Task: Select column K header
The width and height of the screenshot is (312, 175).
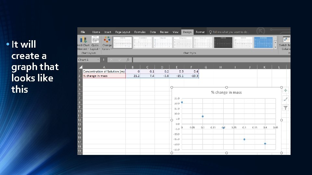Action: [x=265, y=67]
